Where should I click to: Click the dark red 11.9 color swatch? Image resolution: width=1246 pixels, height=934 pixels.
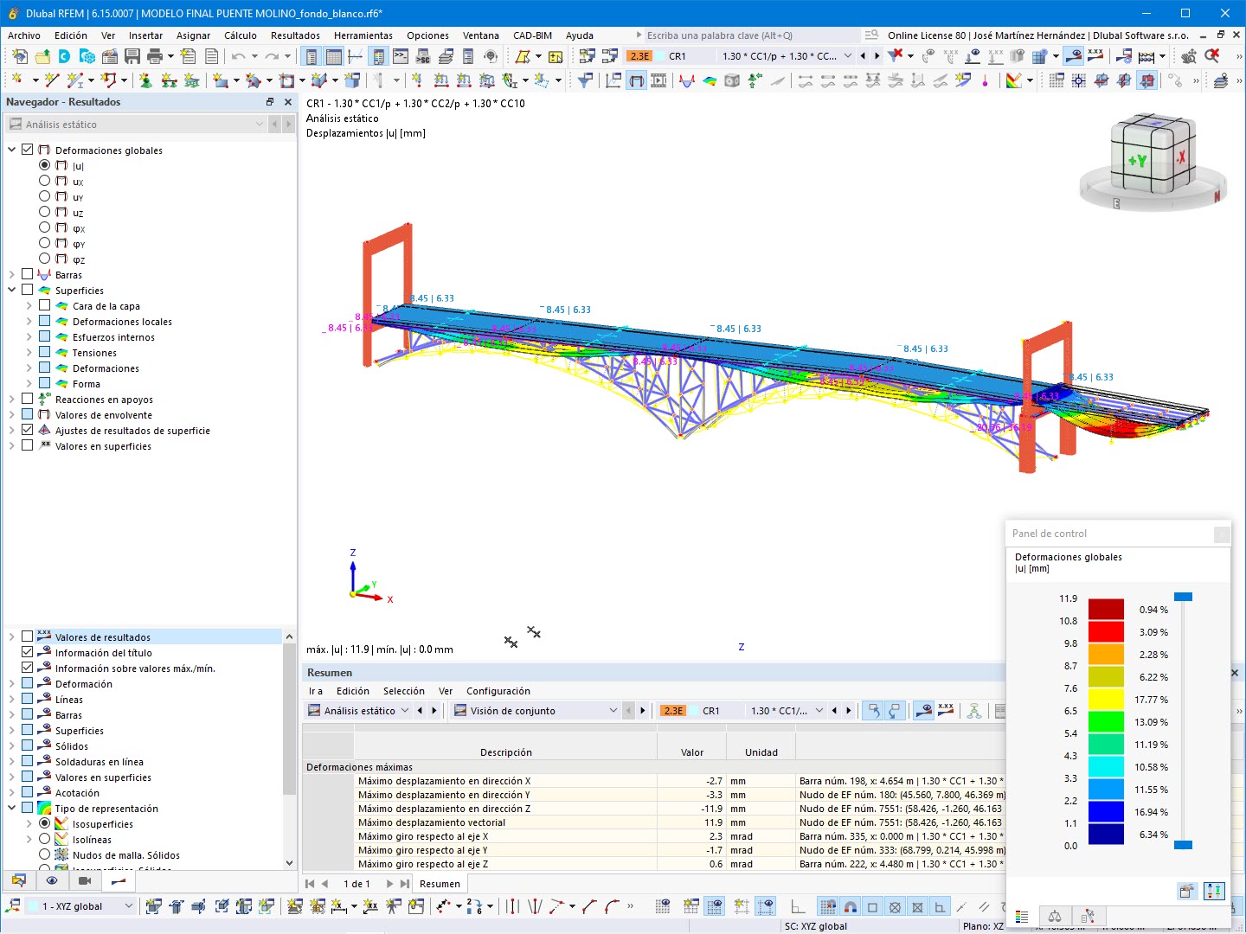(1106, 609)
